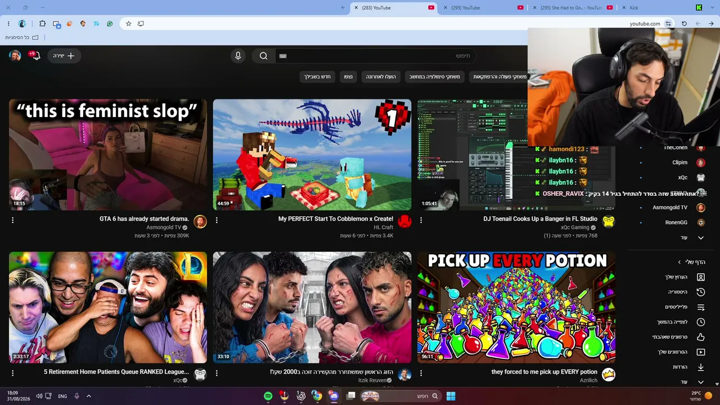Click the יצירה create button
Image resolution: width=720 pixels, height=405 pixels.
tap(64, 56)
